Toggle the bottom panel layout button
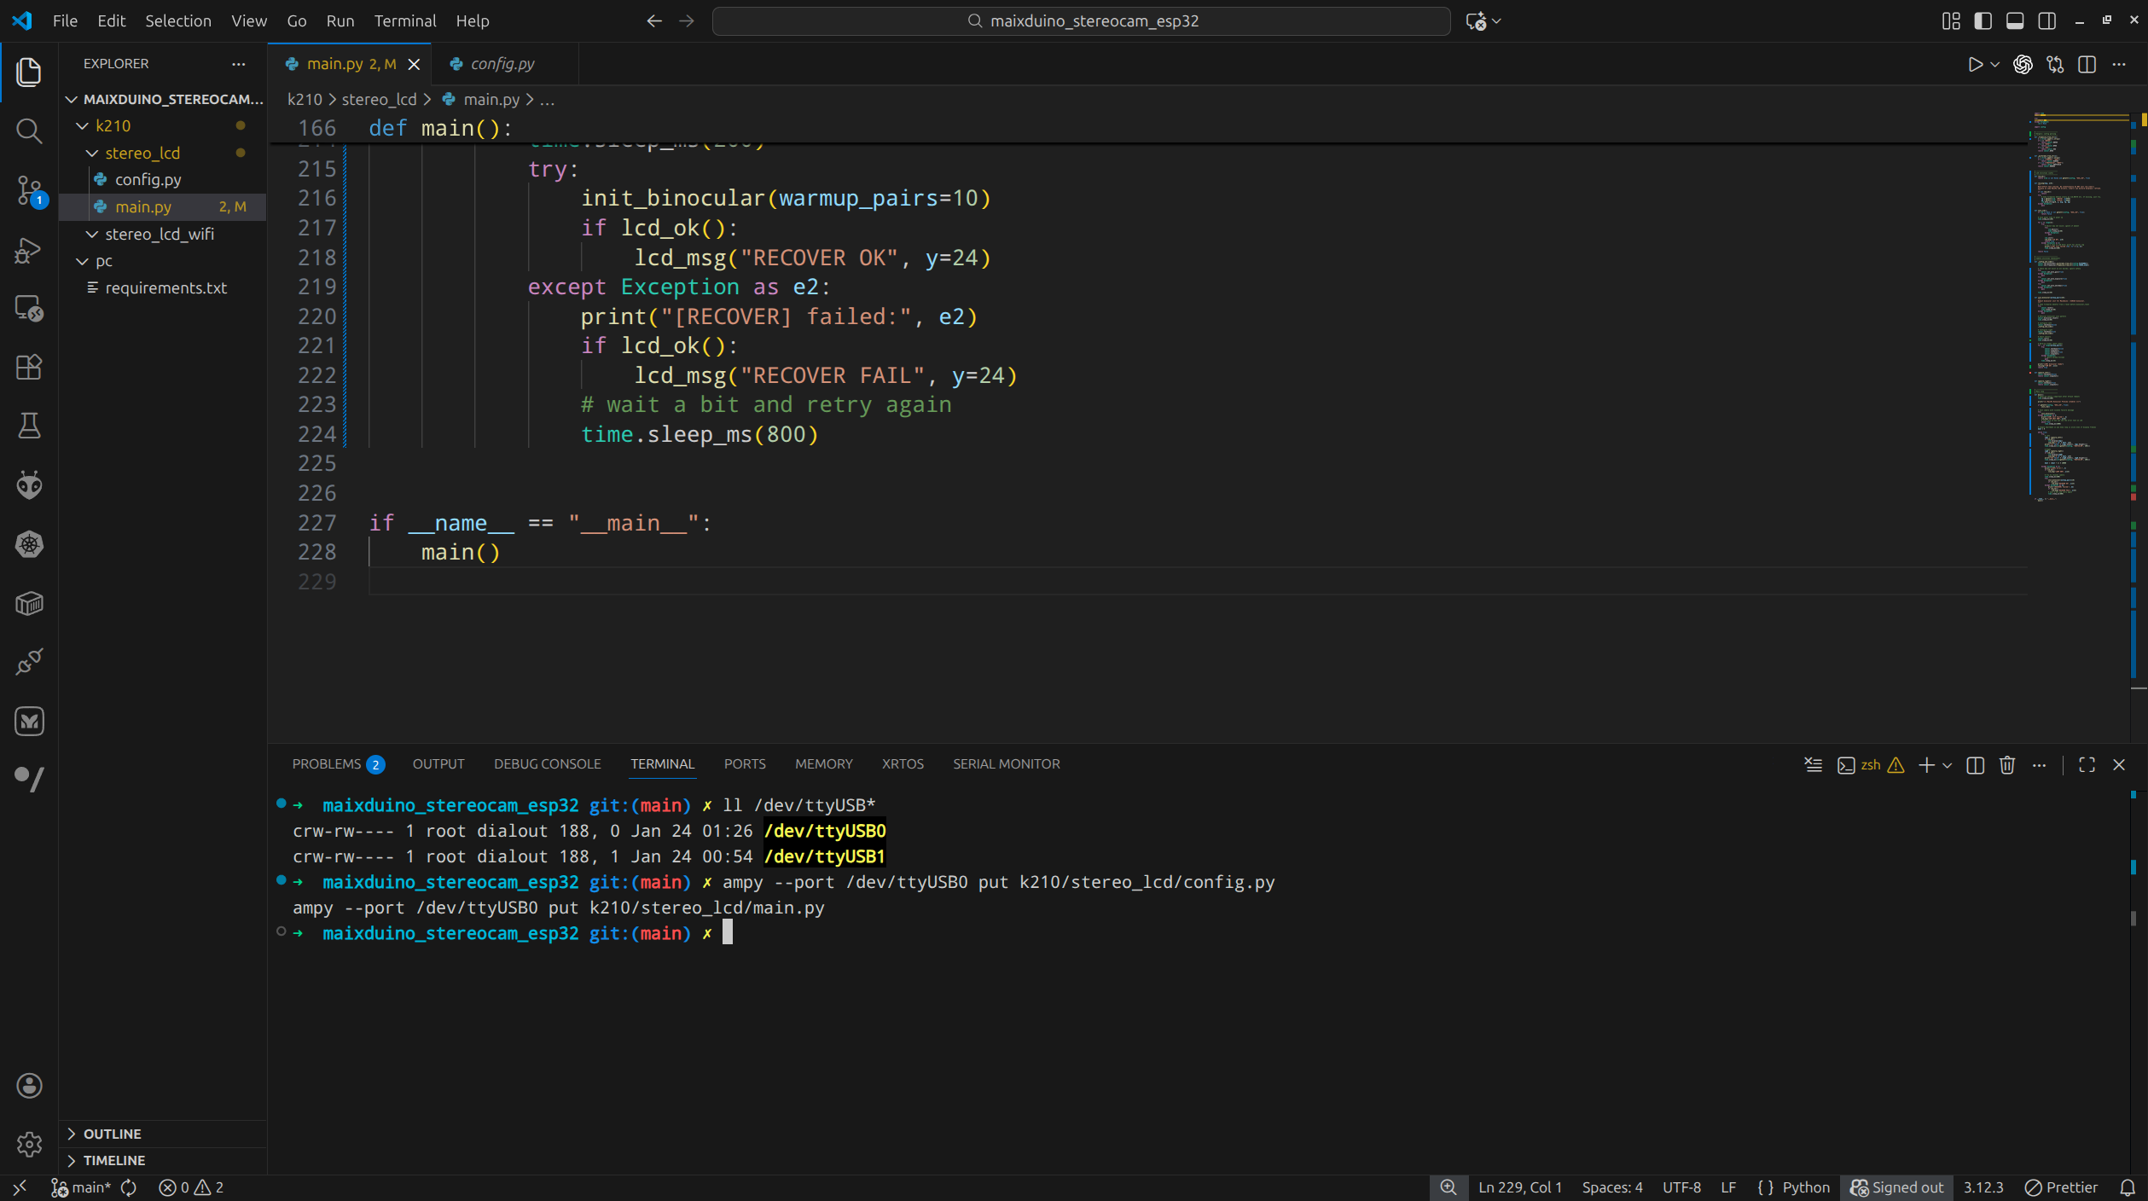The width and height of the screenshot is (2148, 1201). click(x=2015, y=21)
